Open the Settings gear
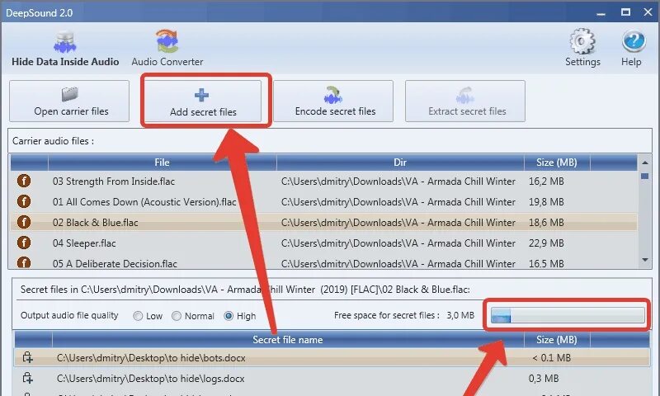 (x=582, y=48)
